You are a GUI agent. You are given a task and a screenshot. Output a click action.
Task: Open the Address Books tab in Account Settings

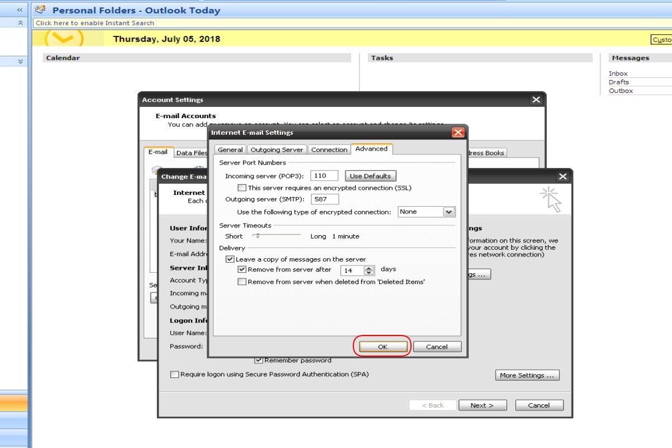click(486, 153)
